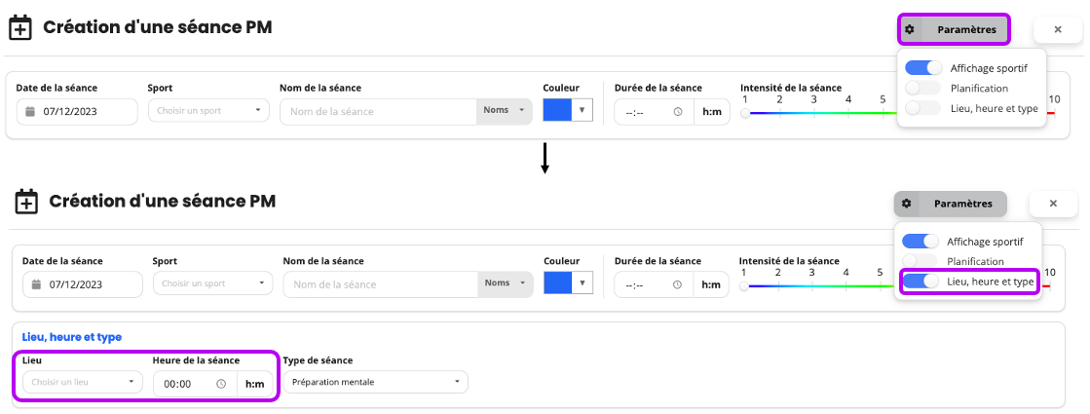The width and height of the screenshot is (1090, 414).
Task: Open the Noms menu in the top form
Action: point(505,110)
